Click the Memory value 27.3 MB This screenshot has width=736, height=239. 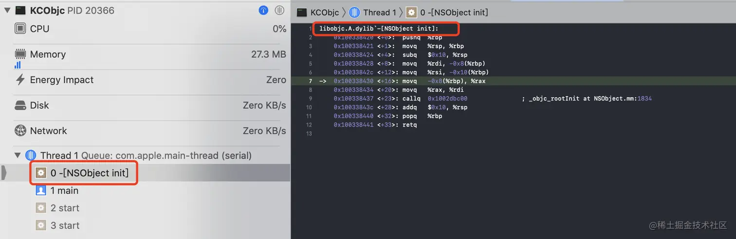[x=269, y=54]
